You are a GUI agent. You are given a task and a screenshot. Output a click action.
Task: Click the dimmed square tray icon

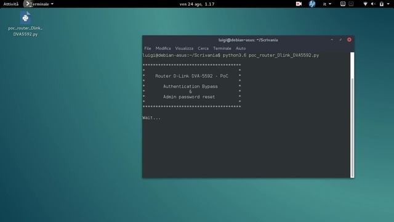[x=351, y=4]
